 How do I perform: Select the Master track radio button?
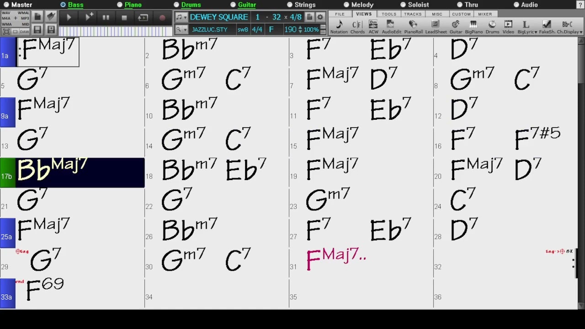pyautogui.click(x=6, y=5)
